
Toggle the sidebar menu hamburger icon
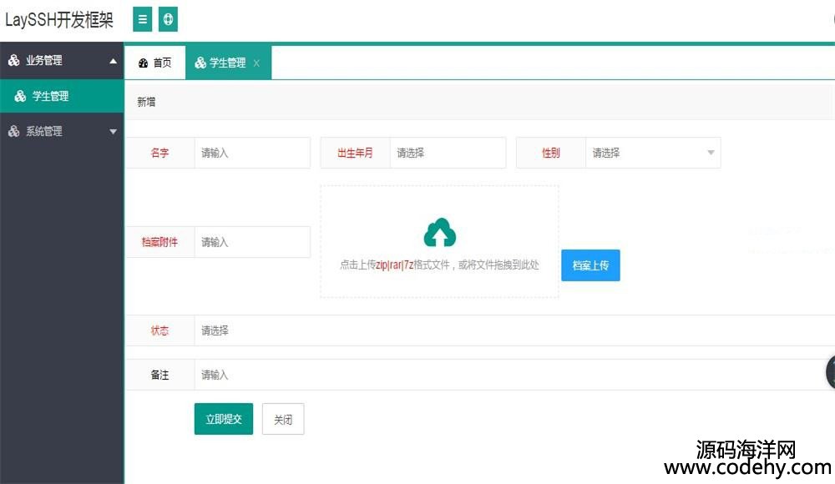tap(142, 19)
